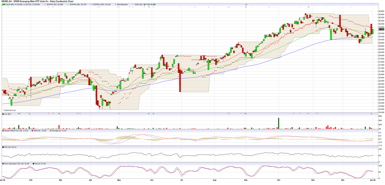The height and width of the screenshot is (185, 385).
Task: Click the Nov date axis label
Action: (x=313, y=180)
